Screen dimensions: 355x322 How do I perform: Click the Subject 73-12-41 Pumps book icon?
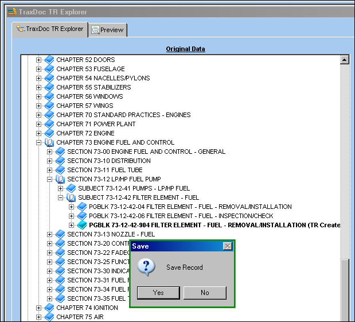pos(71,188)
